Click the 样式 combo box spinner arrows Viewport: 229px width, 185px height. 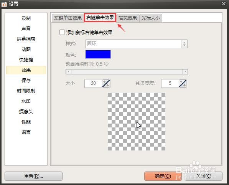184,44
